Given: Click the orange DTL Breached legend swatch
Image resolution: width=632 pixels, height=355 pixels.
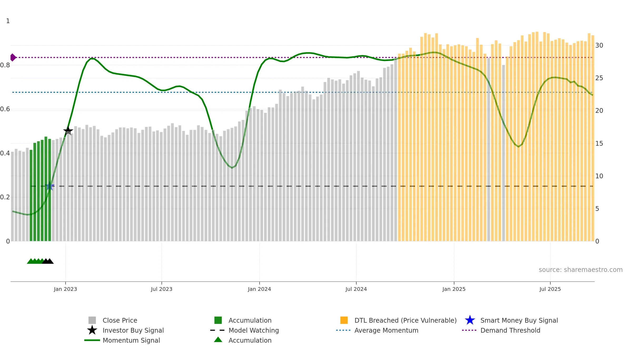Looking at the screenshot, I should 344,320.
